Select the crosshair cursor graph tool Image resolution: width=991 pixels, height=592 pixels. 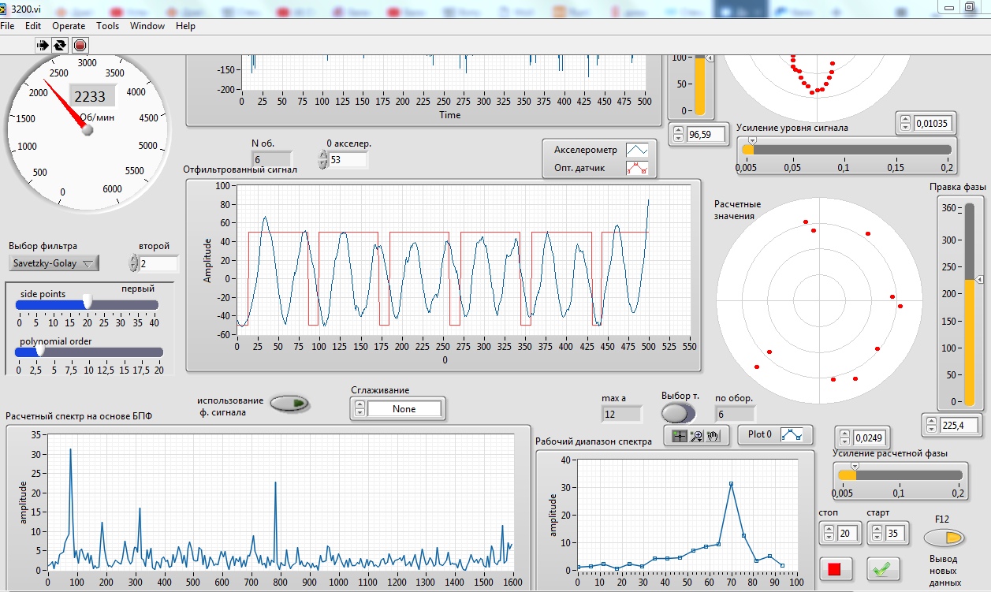click(x=678, y=435)
